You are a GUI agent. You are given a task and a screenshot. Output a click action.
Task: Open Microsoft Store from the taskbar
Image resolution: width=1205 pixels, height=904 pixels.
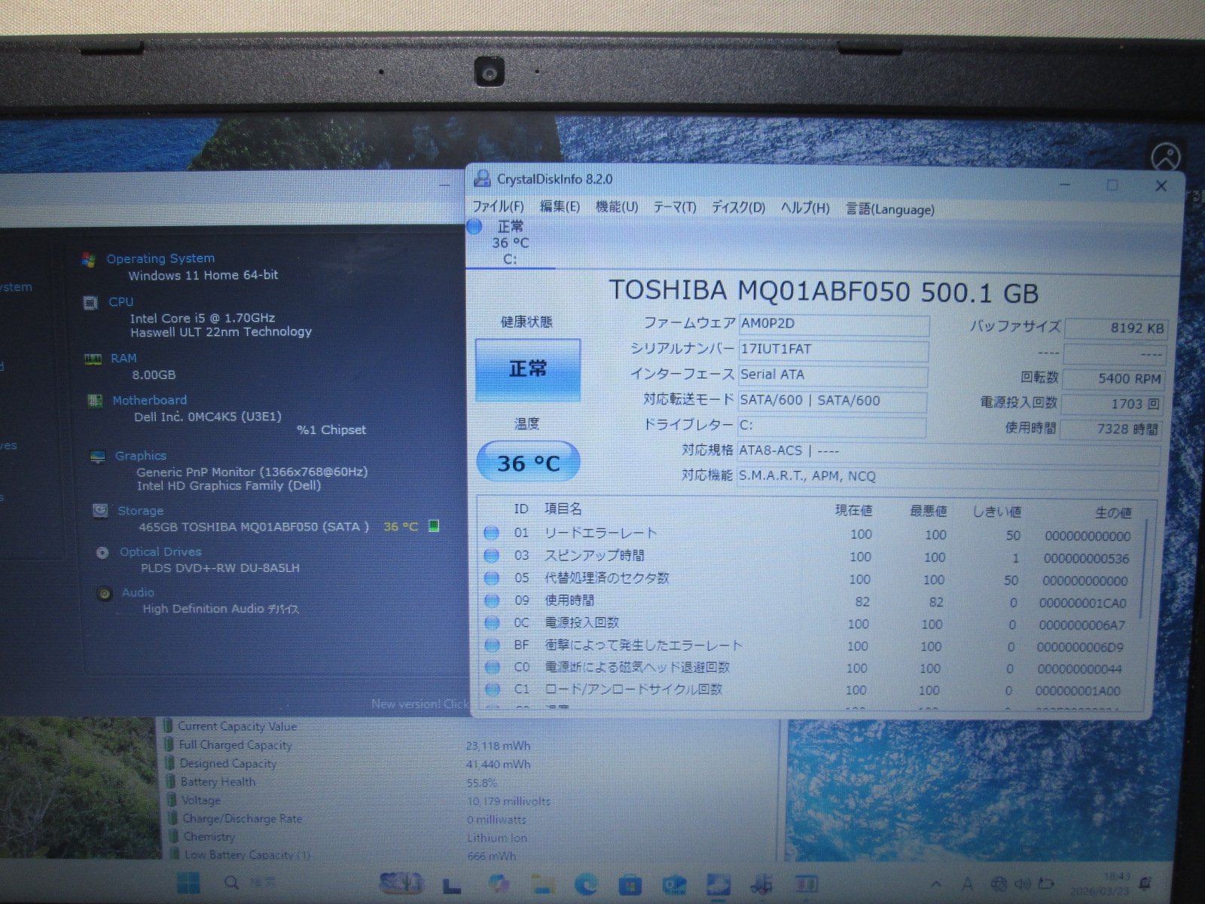click(630, 884)
